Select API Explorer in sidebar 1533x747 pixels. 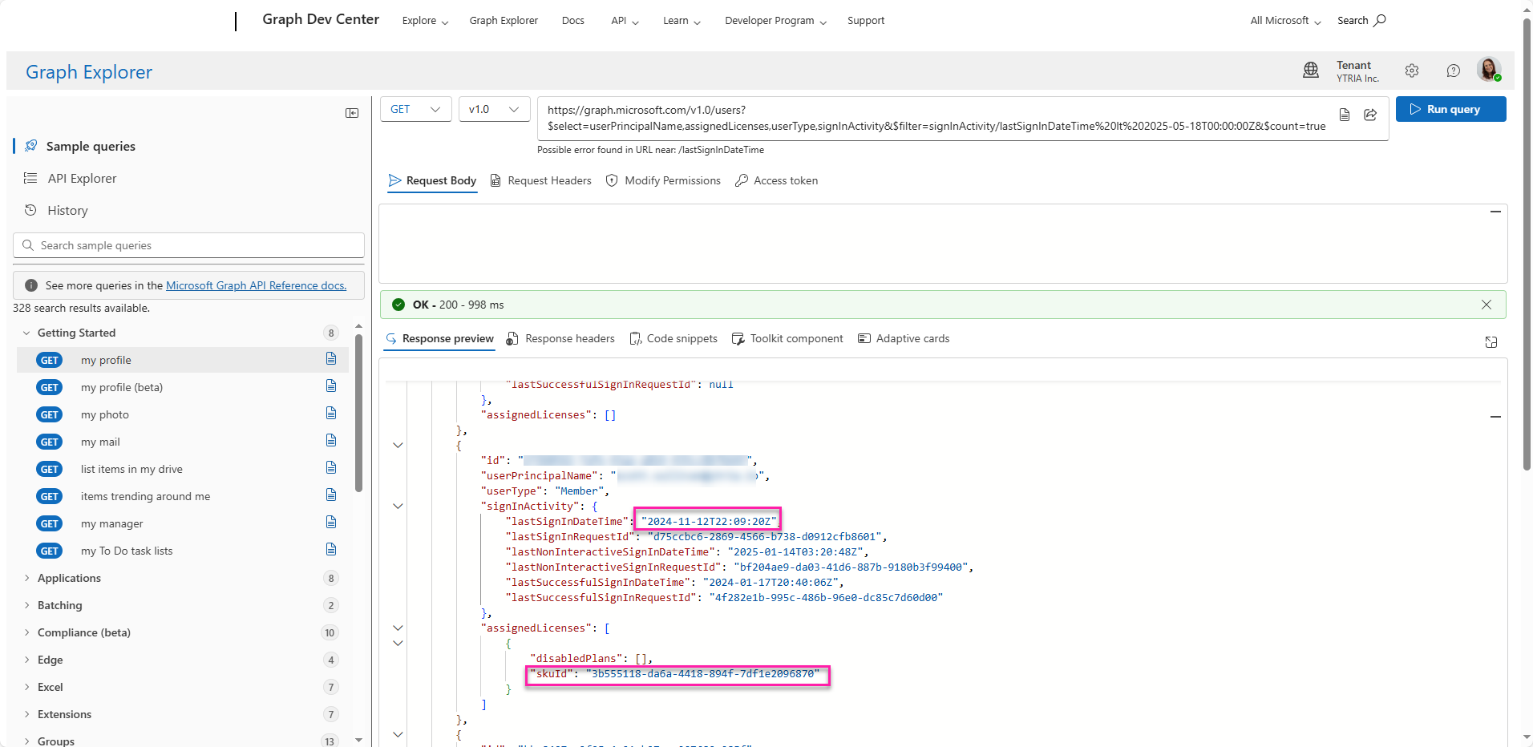[x=82, y=178]
